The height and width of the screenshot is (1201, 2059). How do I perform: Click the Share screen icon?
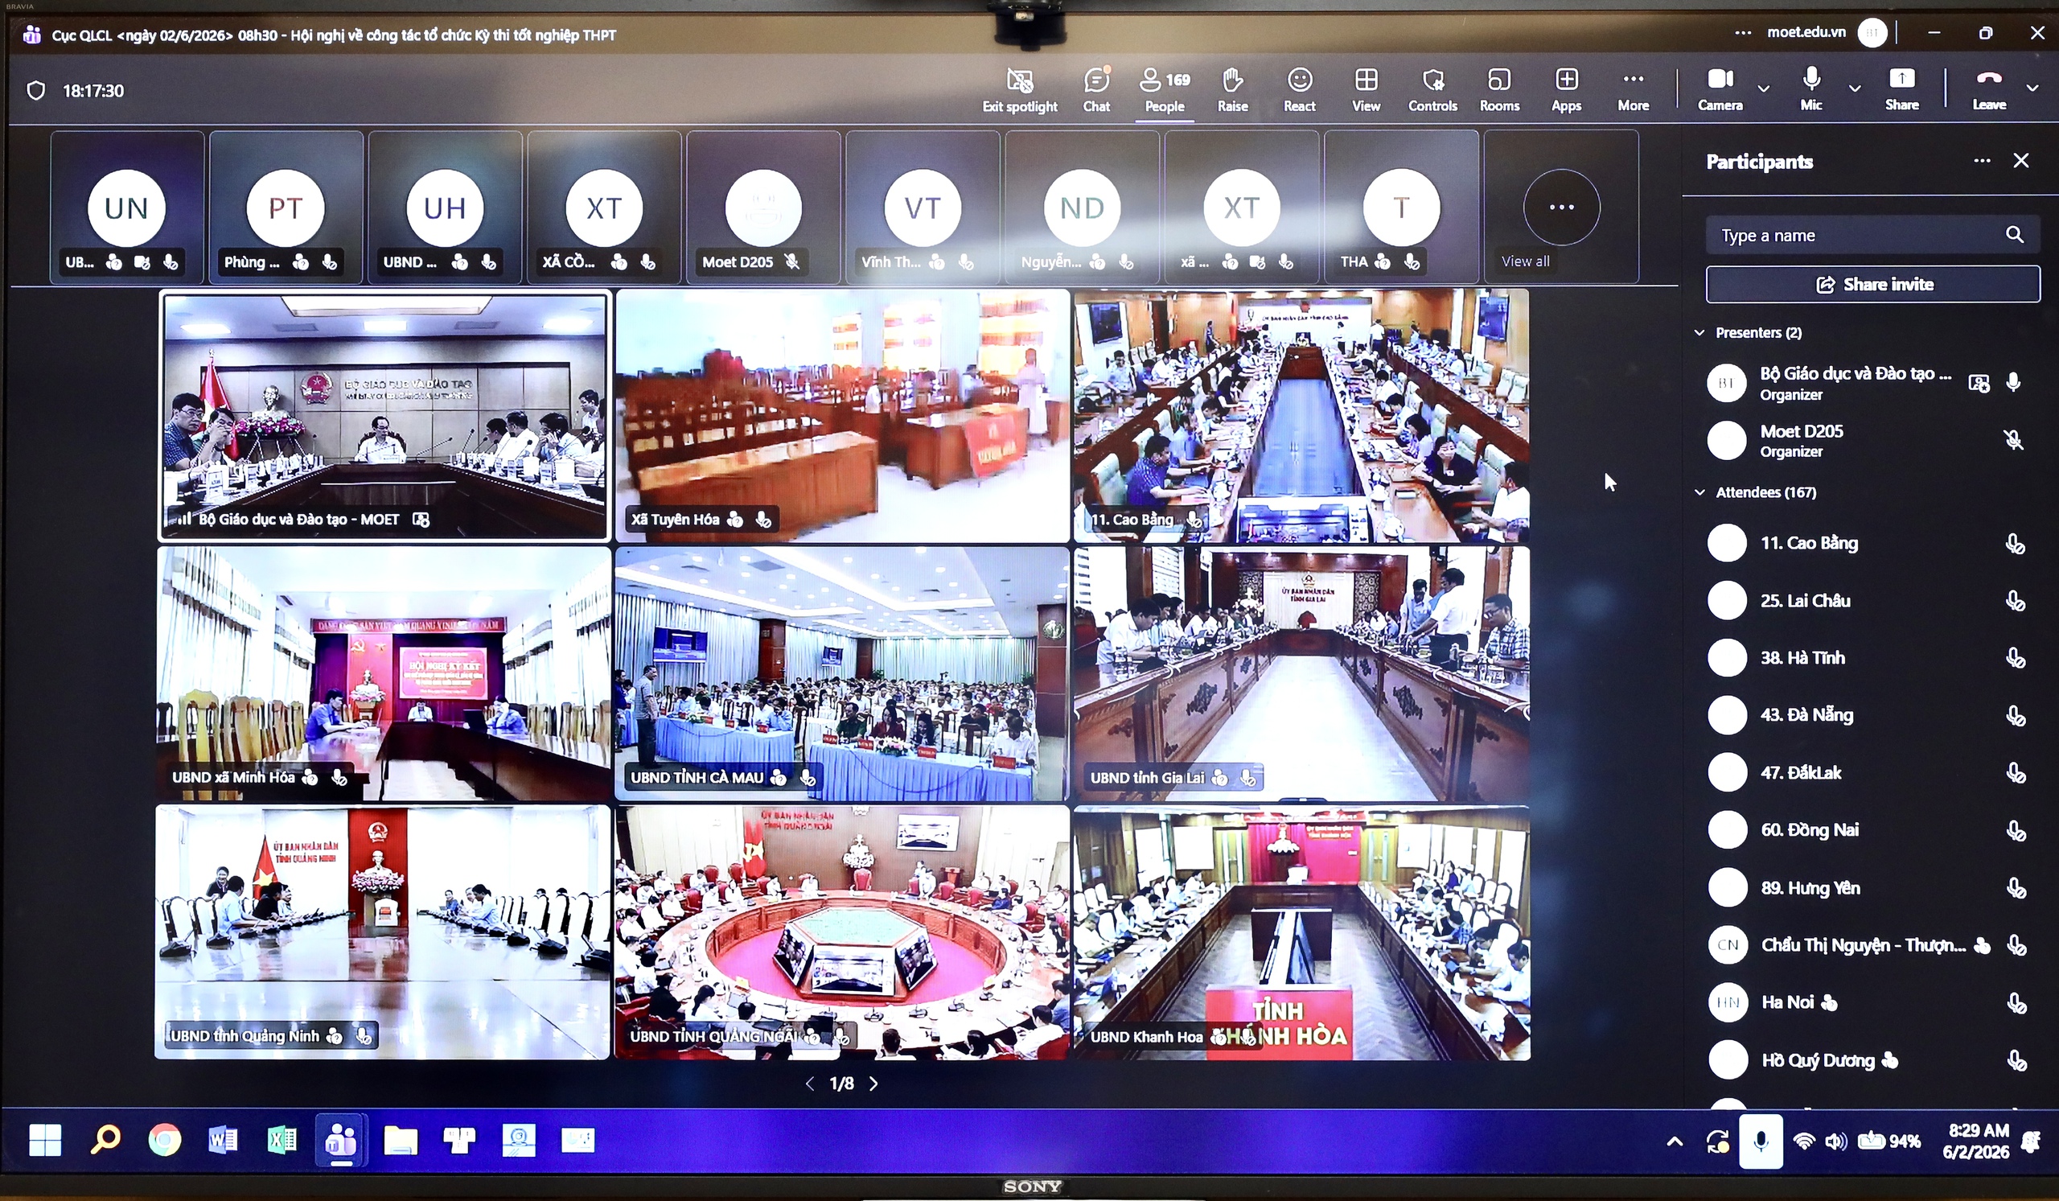click(x=1901, y=88)
